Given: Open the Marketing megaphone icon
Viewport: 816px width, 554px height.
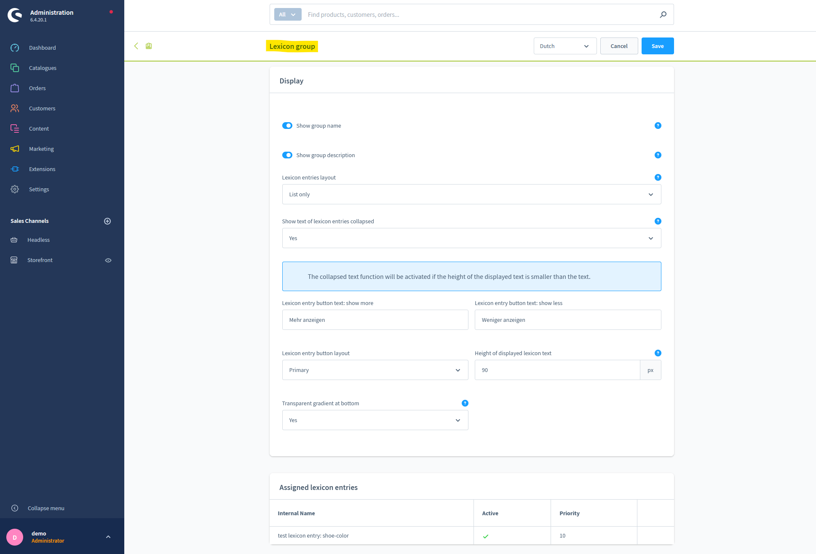Looking at the screenshot, I should tap(15, 149).
